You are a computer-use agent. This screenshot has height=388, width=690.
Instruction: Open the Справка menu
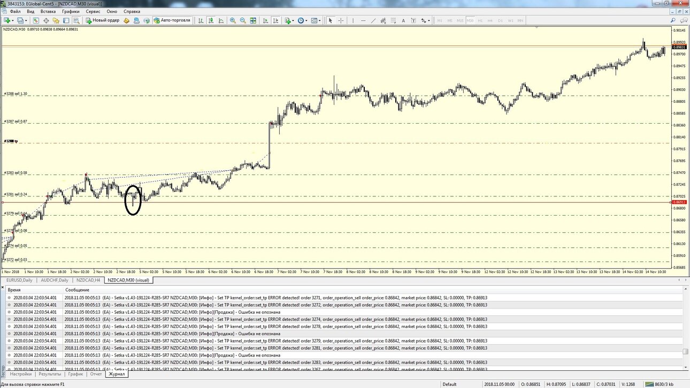(x=132, y=11)
